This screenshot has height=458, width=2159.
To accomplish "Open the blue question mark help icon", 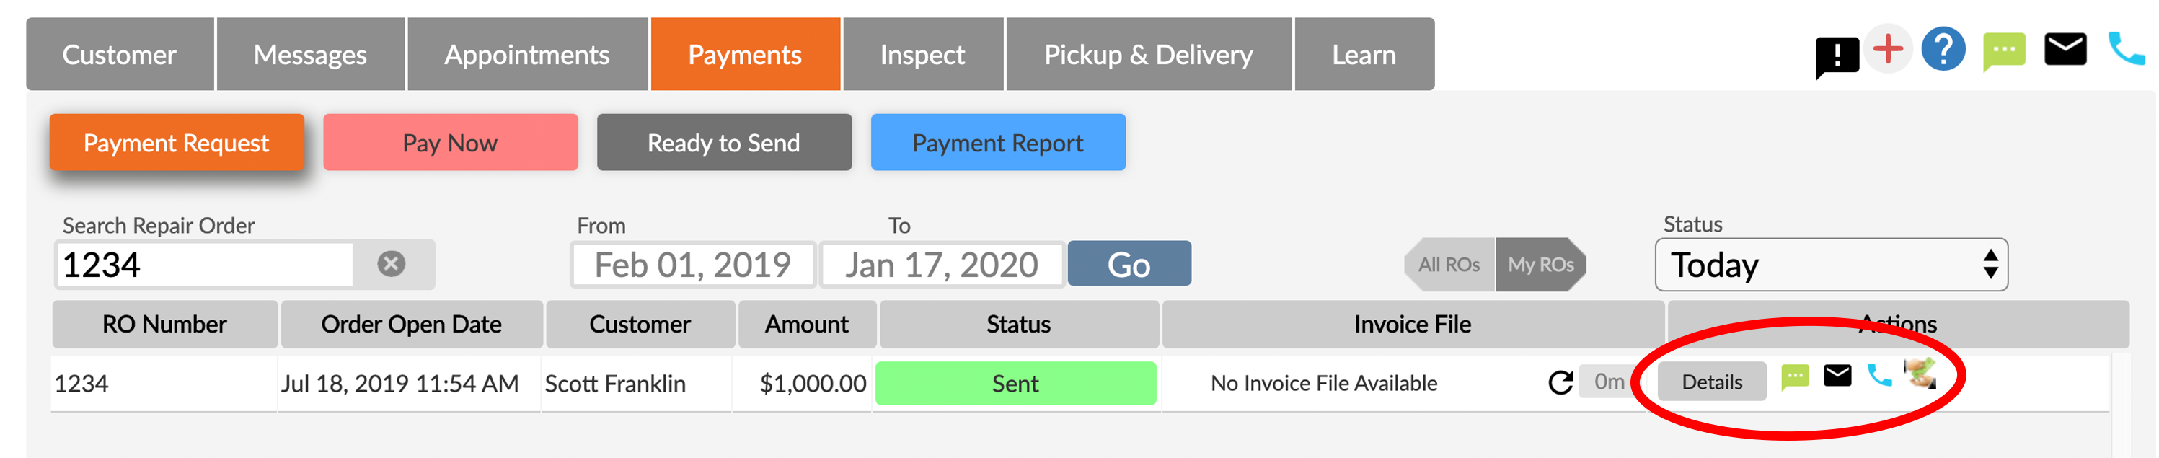I will click(1943, 50).
